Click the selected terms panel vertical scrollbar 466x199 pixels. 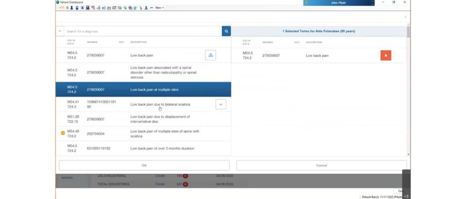click(x=408, y=32)
